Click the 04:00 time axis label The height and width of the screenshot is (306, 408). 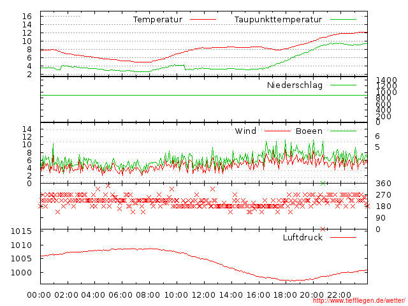coord(93,295)
